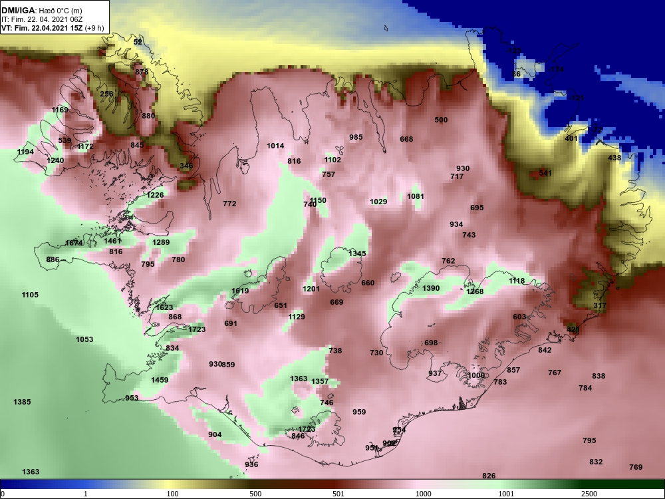Click the legend label '501'
The image size is (665, 499).
tap(338, 494)
